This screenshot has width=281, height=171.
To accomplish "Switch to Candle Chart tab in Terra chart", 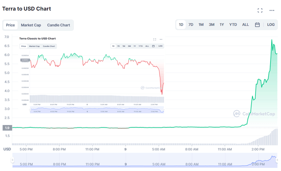I will tap(59, 25).
